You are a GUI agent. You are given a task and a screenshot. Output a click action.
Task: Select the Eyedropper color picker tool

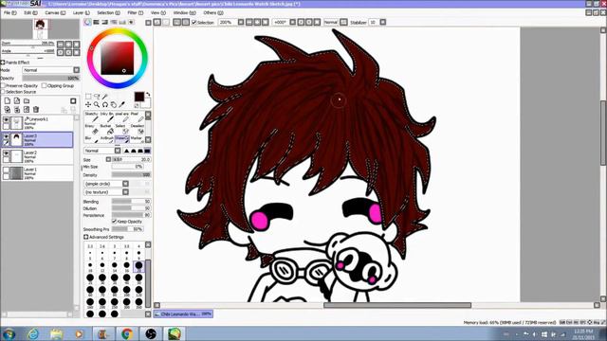[122, 104]
